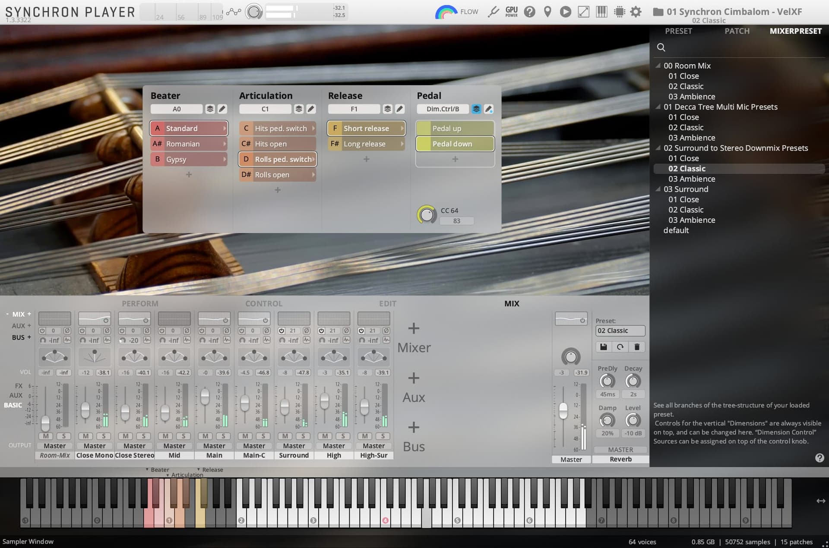Click the CC 64 pedal knob
Image resolution: width=829 pixels, height=548 pixels.
(427, 214)
